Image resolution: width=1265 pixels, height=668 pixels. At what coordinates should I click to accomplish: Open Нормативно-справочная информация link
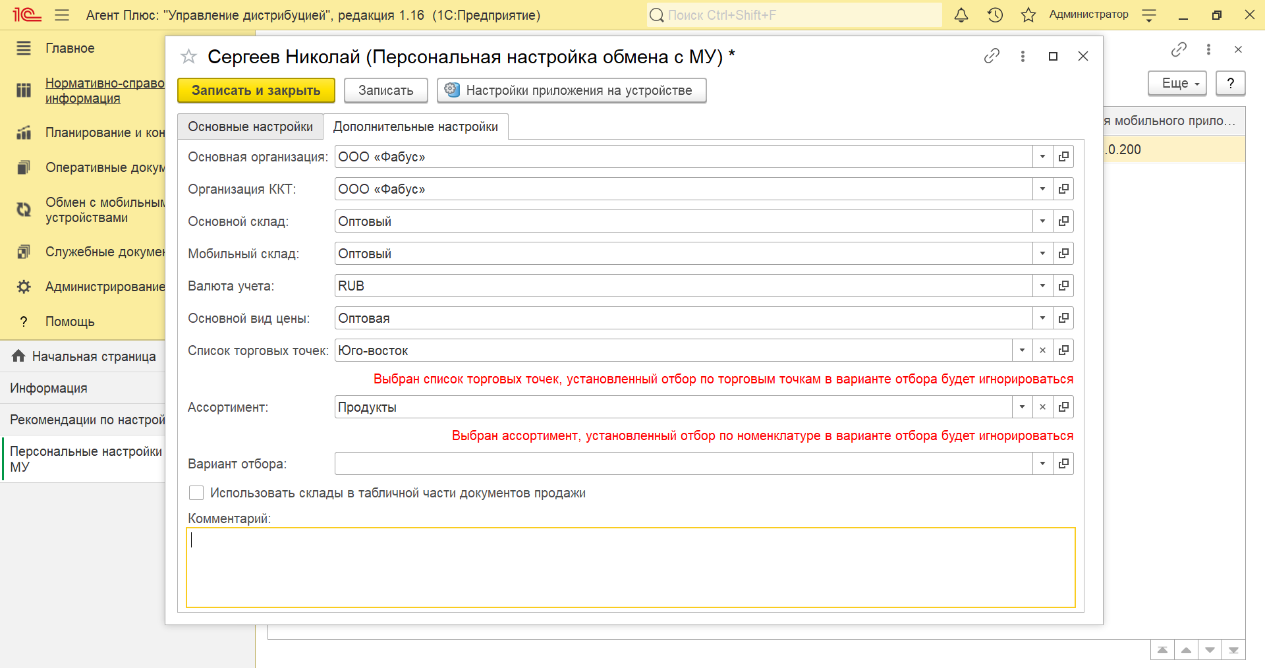click(x=105, y=91)
